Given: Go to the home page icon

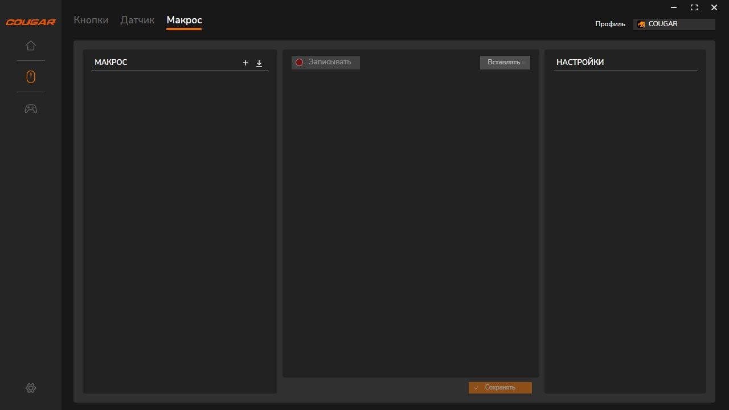Looking at the screenshot, I should (31, 46).
